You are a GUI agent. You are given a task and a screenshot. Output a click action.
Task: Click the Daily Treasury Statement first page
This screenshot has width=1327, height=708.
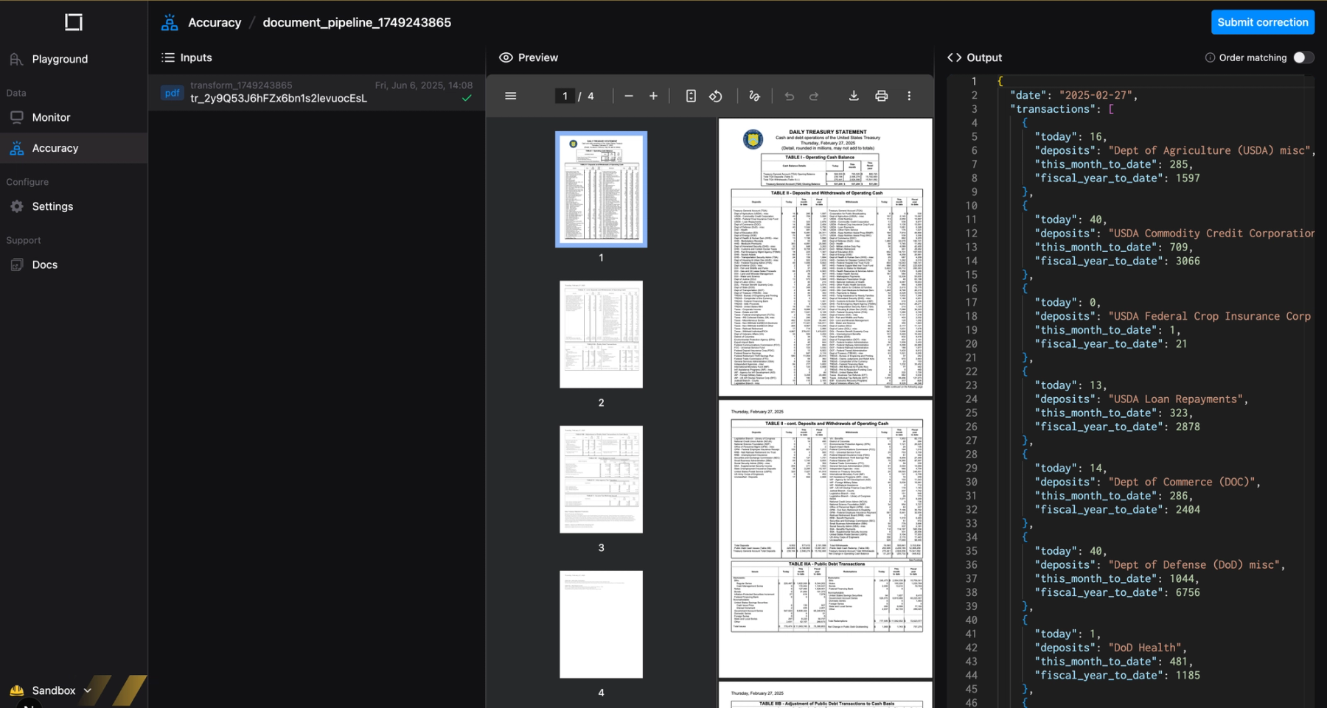[x=825, y=258]
